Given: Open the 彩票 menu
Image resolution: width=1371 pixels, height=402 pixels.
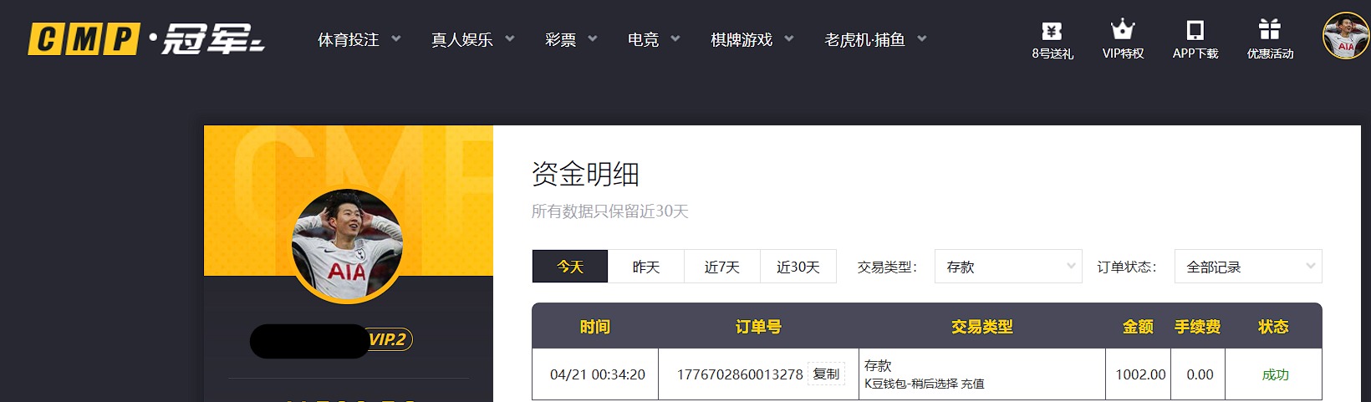Looking at the screenshot, I should tap(560, 39).
